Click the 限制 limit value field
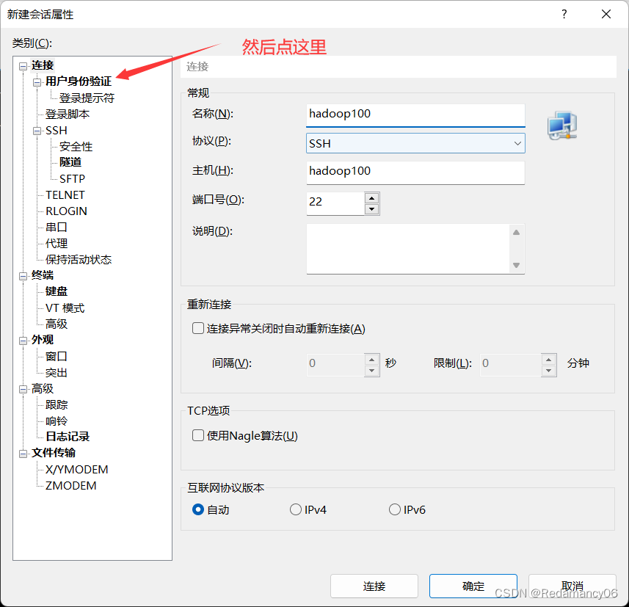Viewport: 629px width, 607px height. click(511, 365)
